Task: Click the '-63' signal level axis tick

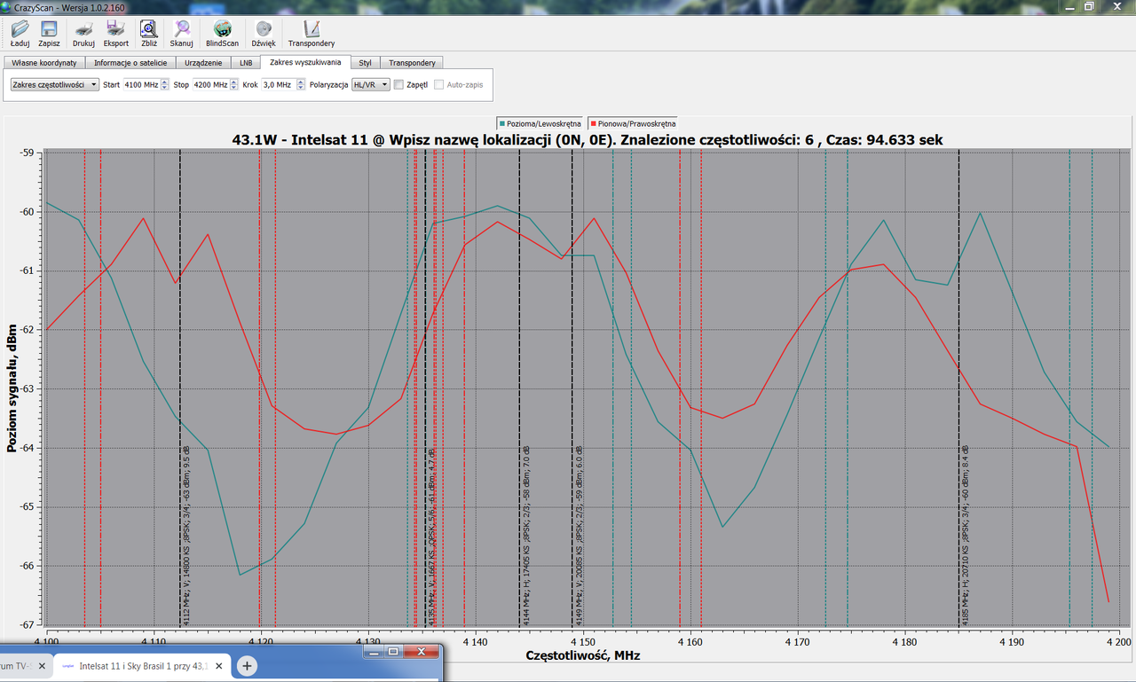Action: [27, 388]
